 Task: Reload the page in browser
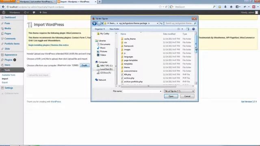coord(166,7)
